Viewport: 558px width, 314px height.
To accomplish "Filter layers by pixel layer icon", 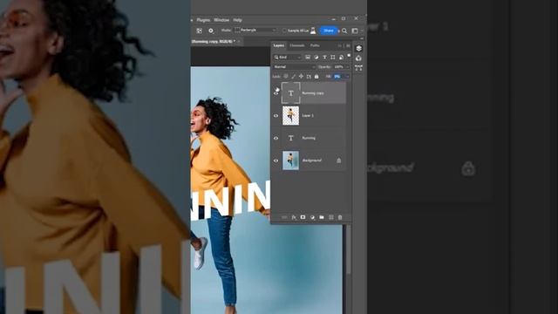I will click(308, 58).
